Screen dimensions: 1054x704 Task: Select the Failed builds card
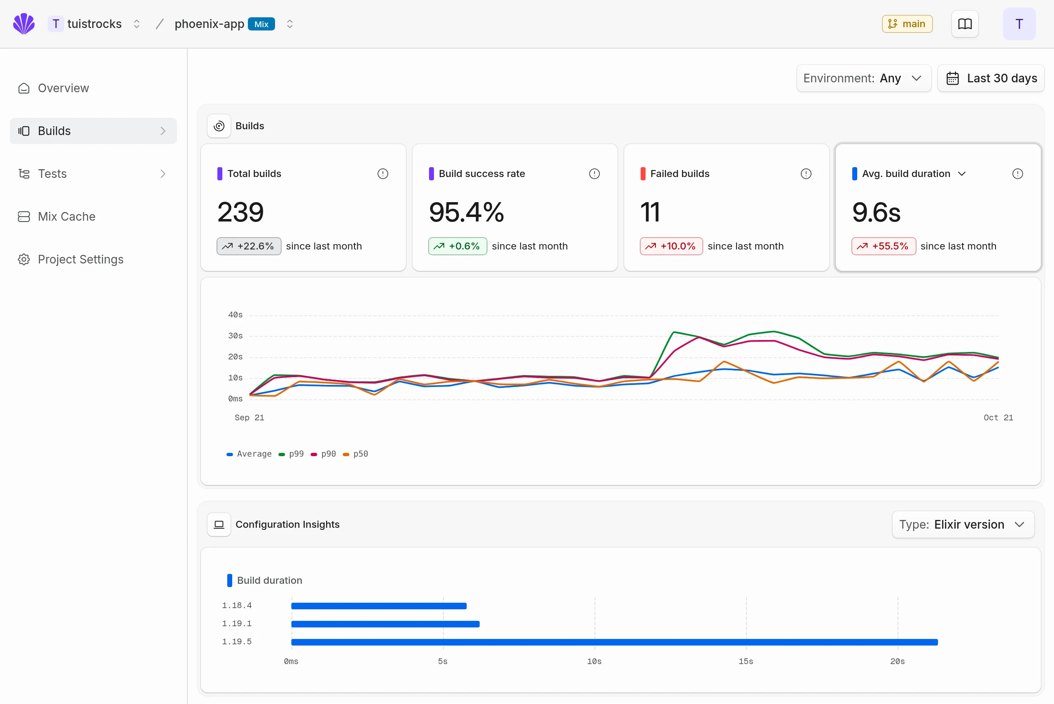click(x=726, y=207)
